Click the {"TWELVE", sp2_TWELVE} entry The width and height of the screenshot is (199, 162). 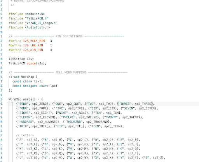click(x=79, y=117)
